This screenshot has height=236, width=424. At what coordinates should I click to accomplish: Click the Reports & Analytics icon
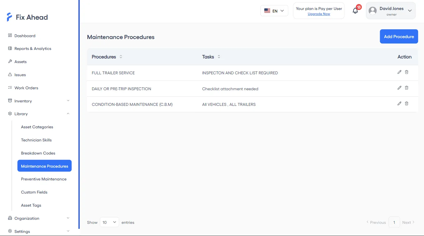(x=10, y=48)
